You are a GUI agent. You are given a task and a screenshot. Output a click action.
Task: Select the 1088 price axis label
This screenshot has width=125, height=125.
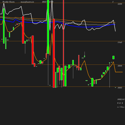pyautogui.click(x=120, y=66)
